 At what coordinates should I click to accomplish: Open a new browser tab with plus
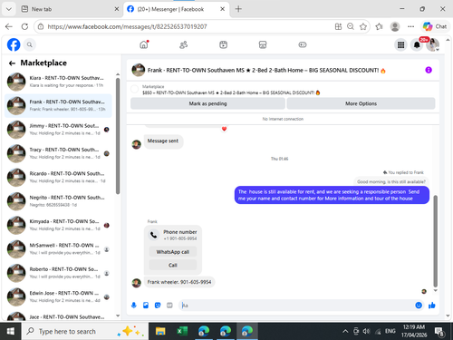pos(238,9)
